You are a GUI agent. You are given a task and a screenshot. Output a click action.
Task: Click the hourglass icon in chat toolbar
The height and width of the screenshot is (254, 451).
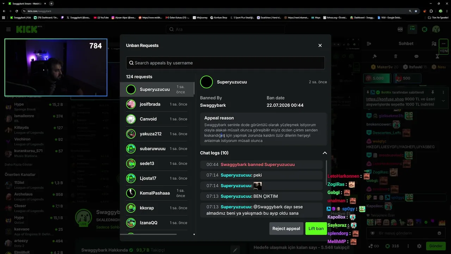pyautogui.click(x=437, y=56)
